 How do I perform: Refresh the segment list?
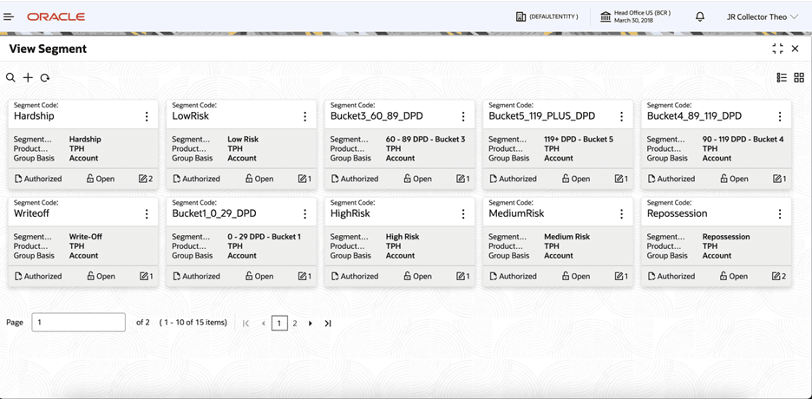coord(45,78)
